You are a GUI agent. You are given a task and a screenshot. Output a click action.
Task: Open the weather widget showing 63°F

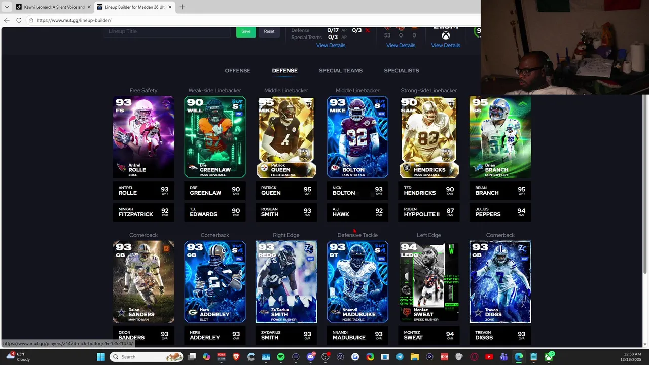click(18, 357)
